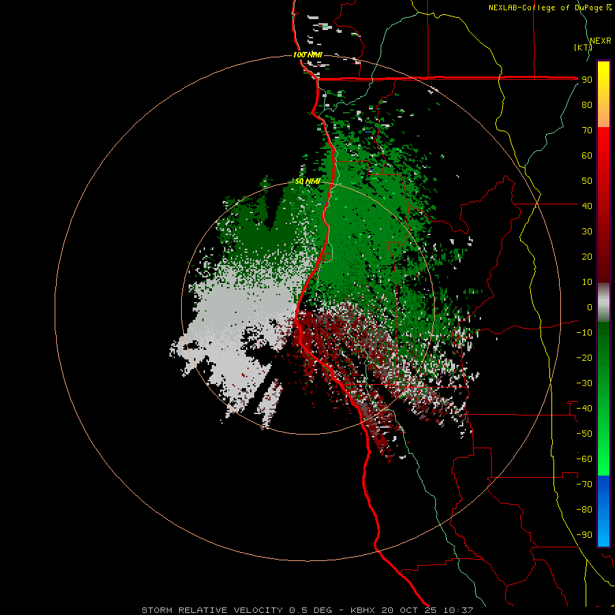Click the 100 NMI range ring label
This screenshot has height=615, width=615.
pyautogui.click(x=307, y=55)
